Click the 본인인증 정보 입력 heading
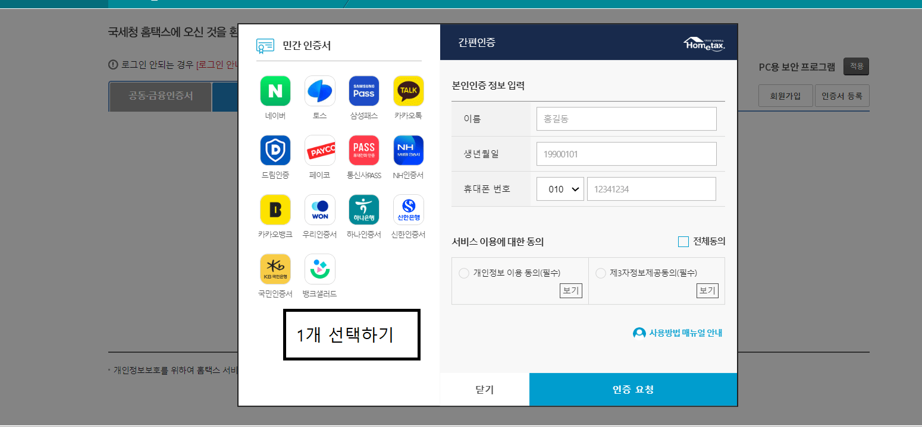 point(488,85)
